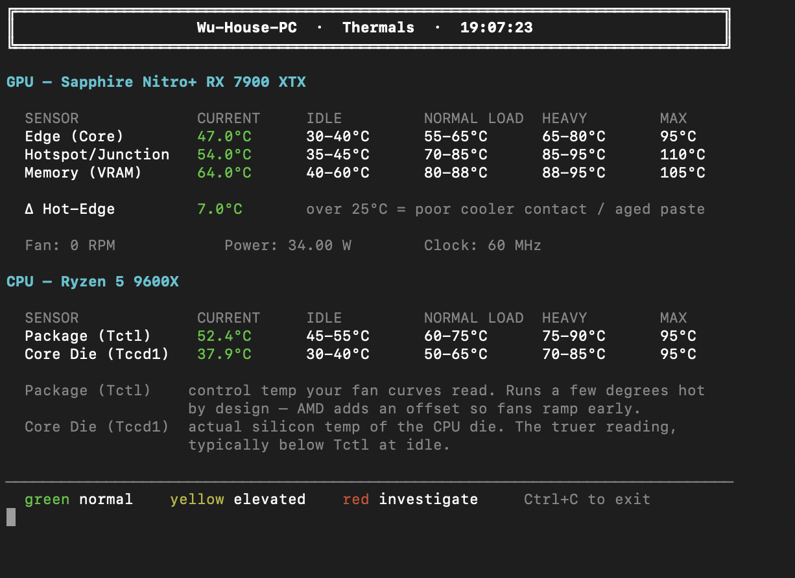795x578 pixels.
Task: Click the HEAVY column header in the CPU table
Action: pyautogui.click(x=565, y=318)
